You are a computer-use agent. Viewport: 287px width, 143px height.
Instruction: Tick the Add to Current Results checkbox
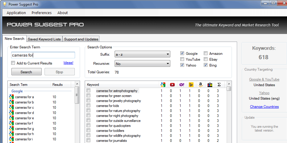[13, 63]
